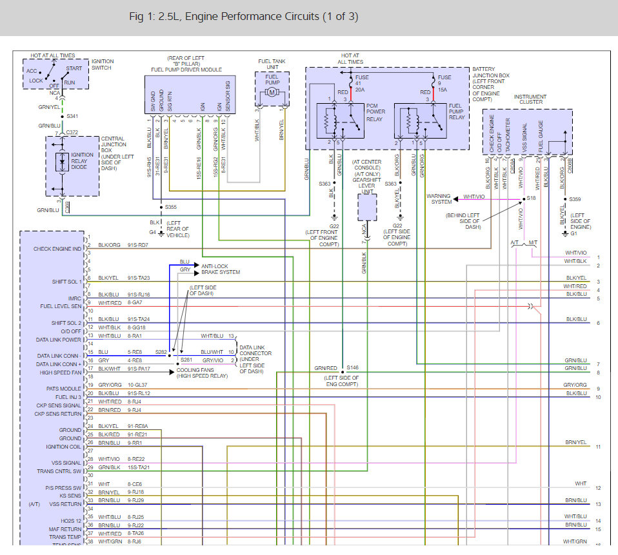Click the 'CKP SENS SIGNAL' pin label

tap(58, 405)
